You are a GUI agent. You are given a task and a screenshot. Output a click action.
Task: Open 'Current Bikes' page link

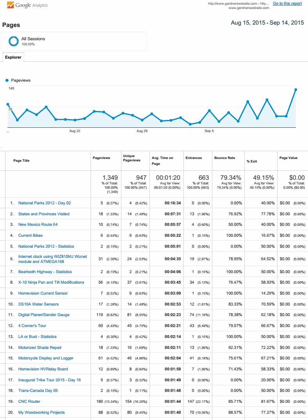30,236
